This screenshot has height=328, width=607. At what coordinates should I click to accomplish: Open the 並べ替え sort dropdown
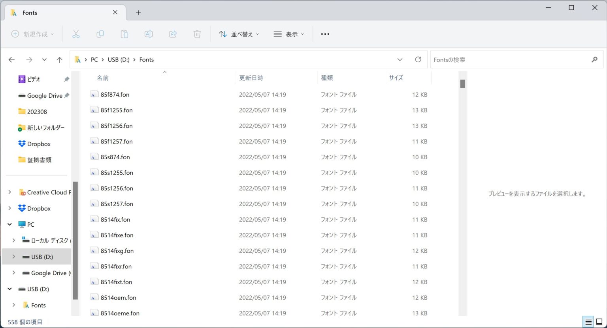[x=239, y=34]
